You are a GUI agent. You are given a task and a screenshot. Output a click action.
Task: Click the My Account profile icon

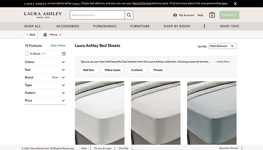point(175,15)
